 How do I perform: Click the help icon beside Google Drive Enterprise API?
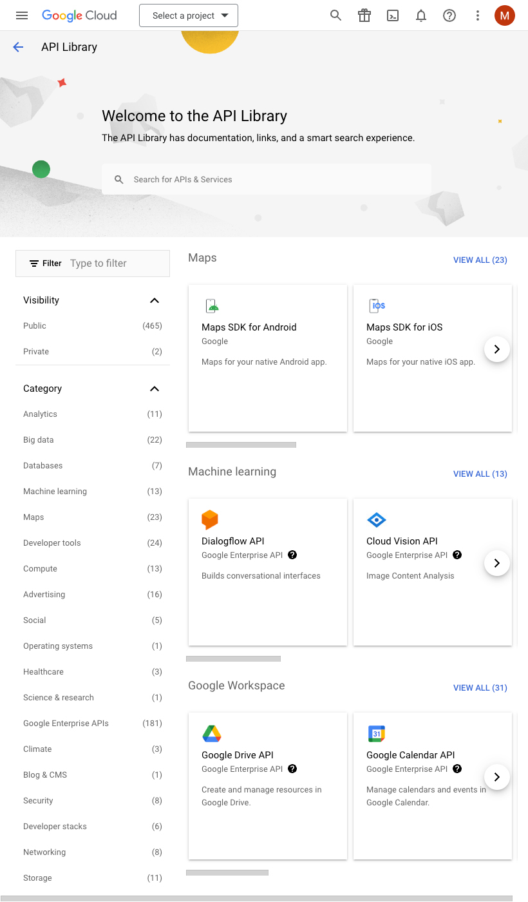292,769
